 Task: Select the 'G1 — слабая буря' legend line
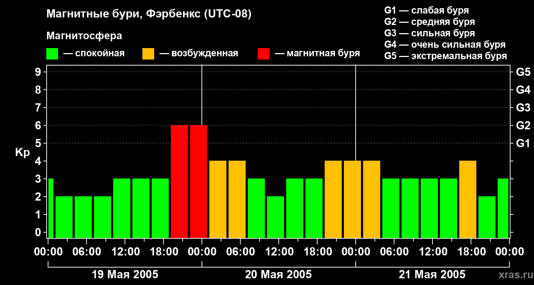[x=426, y=10]
